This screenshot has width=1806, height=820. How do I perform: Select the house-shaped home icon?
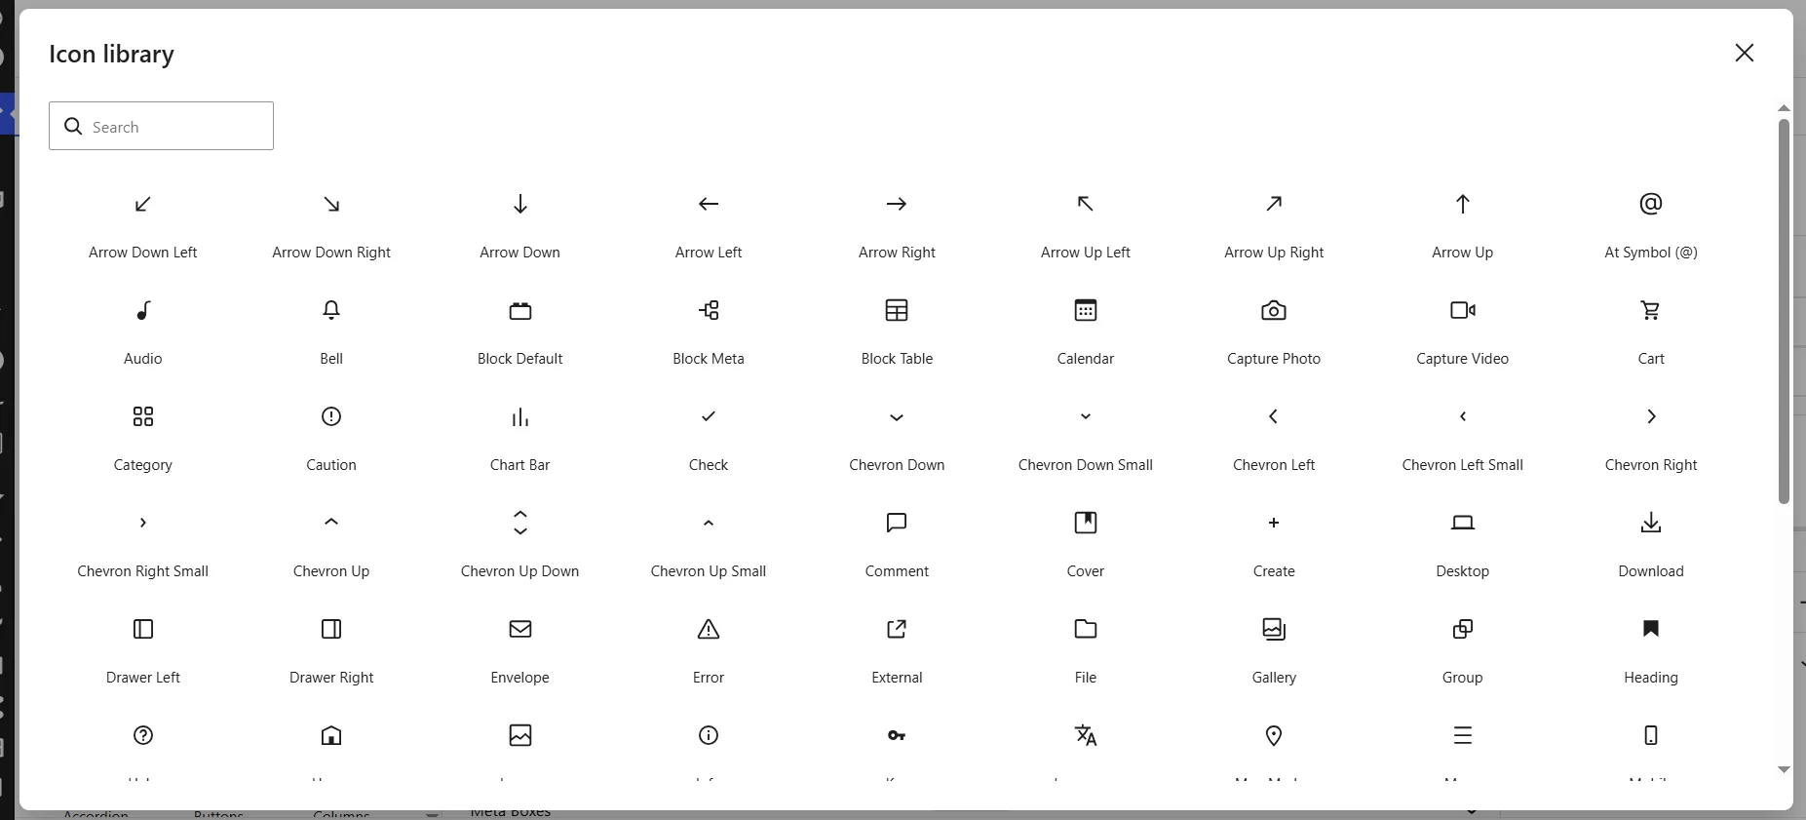click(x=331, y=735)
